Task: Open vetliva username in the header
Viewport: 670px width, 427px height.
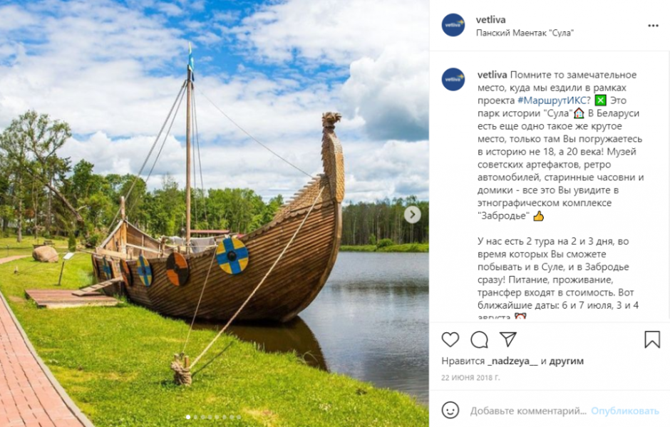Action: coord(490,20)
